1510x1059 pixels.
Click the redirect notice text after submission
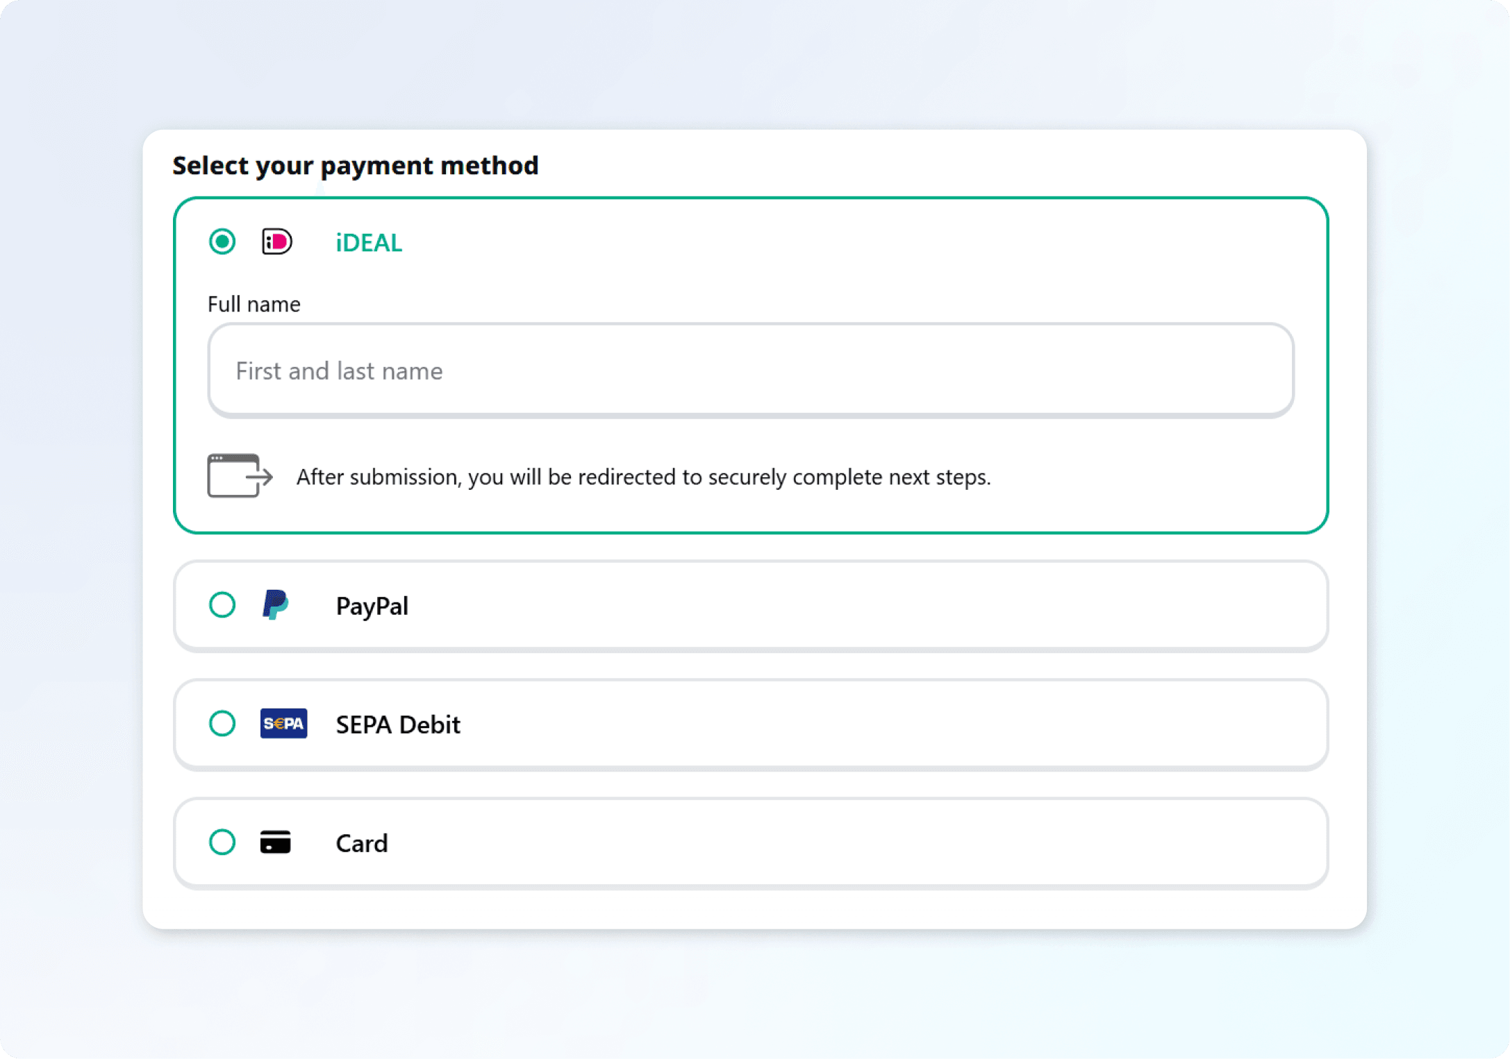[x=643, y=477]
